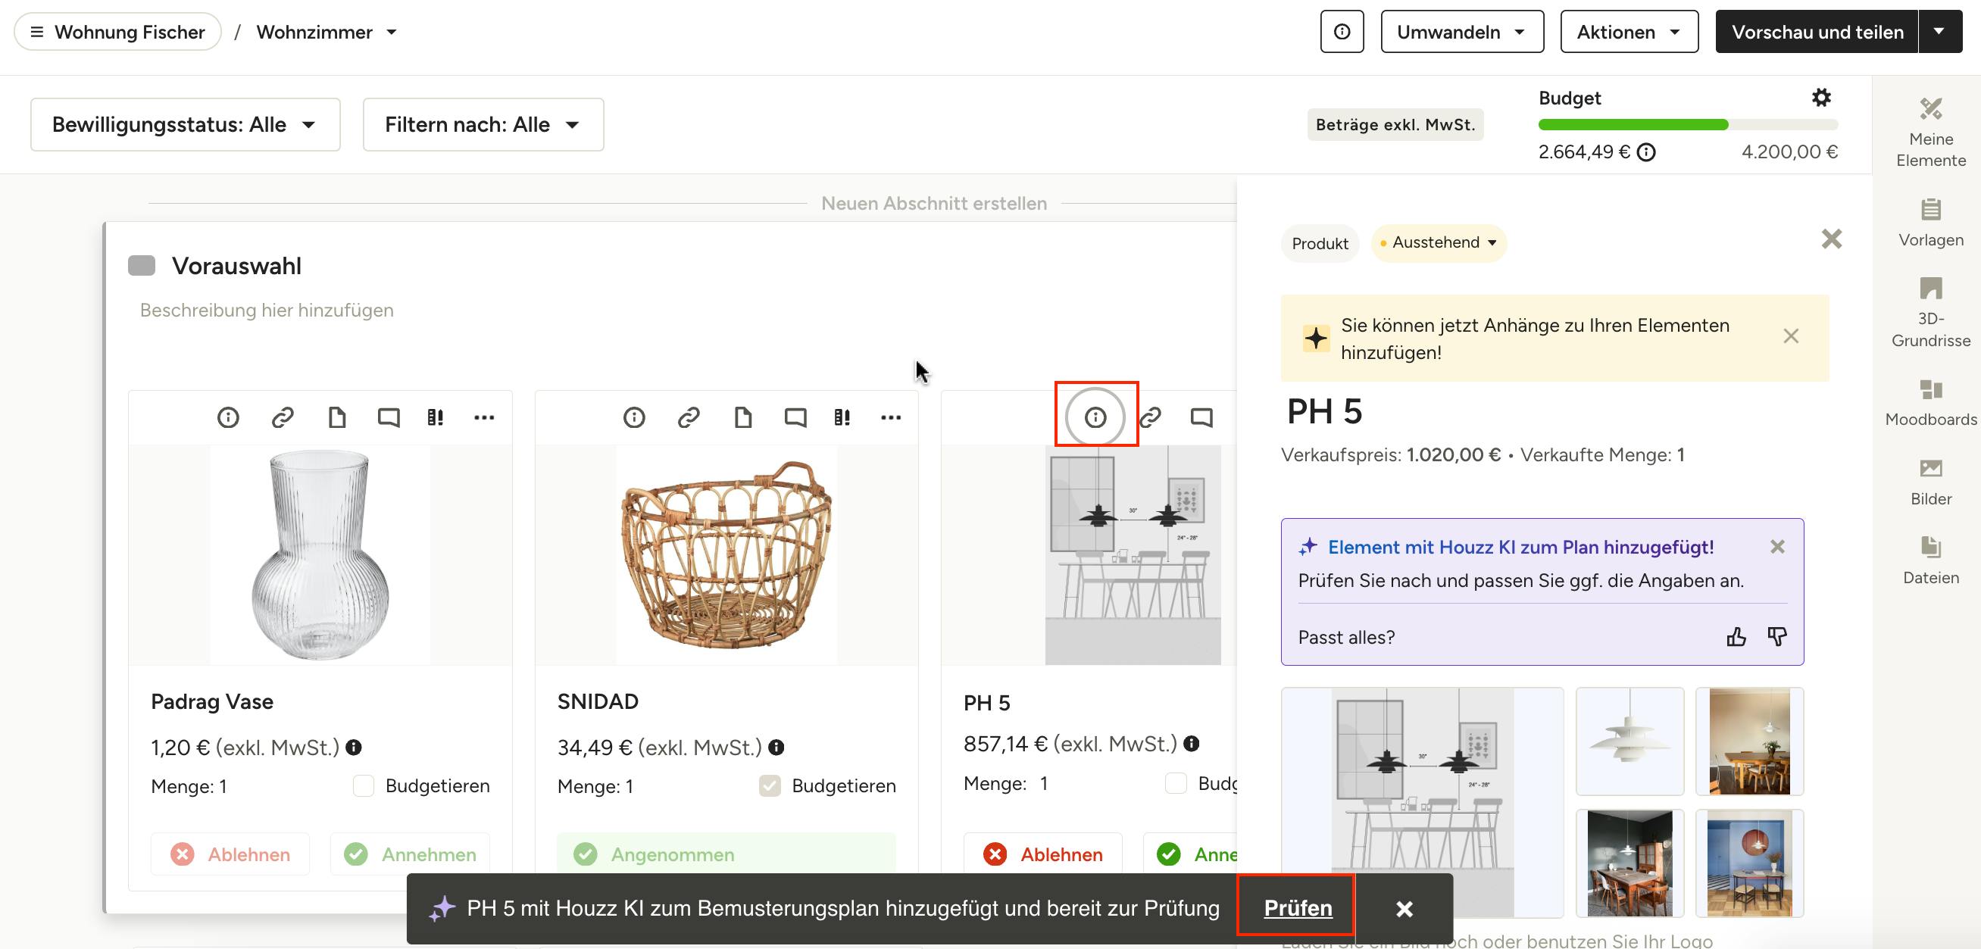The height and width of the screenshot is (949, 1981).
Task: Click description field Beschreibung hier hinzufügen
Action: [267, 310]
